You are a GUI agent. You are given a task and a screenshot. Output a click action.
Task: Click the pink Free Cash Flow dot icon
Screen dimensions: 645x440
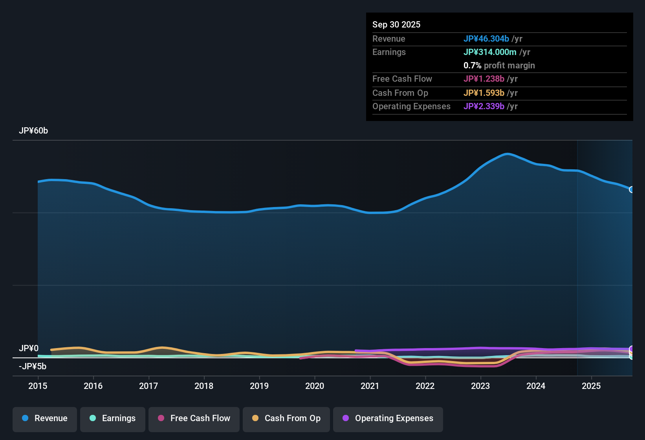[161, 418]
